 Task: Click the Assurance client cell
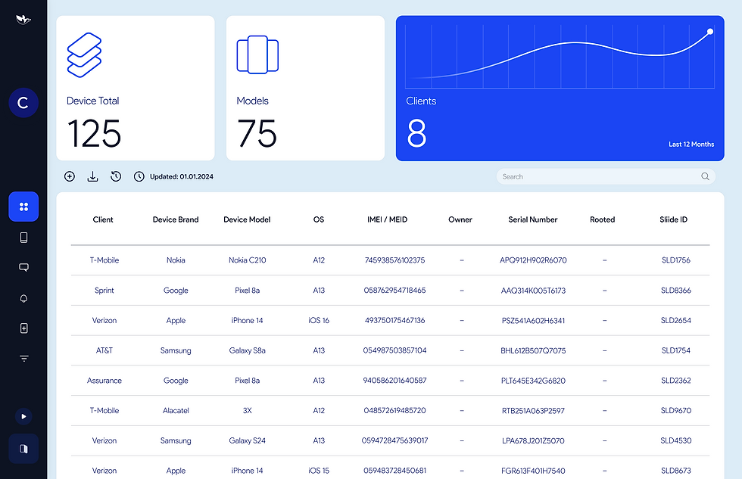(104, 381)
